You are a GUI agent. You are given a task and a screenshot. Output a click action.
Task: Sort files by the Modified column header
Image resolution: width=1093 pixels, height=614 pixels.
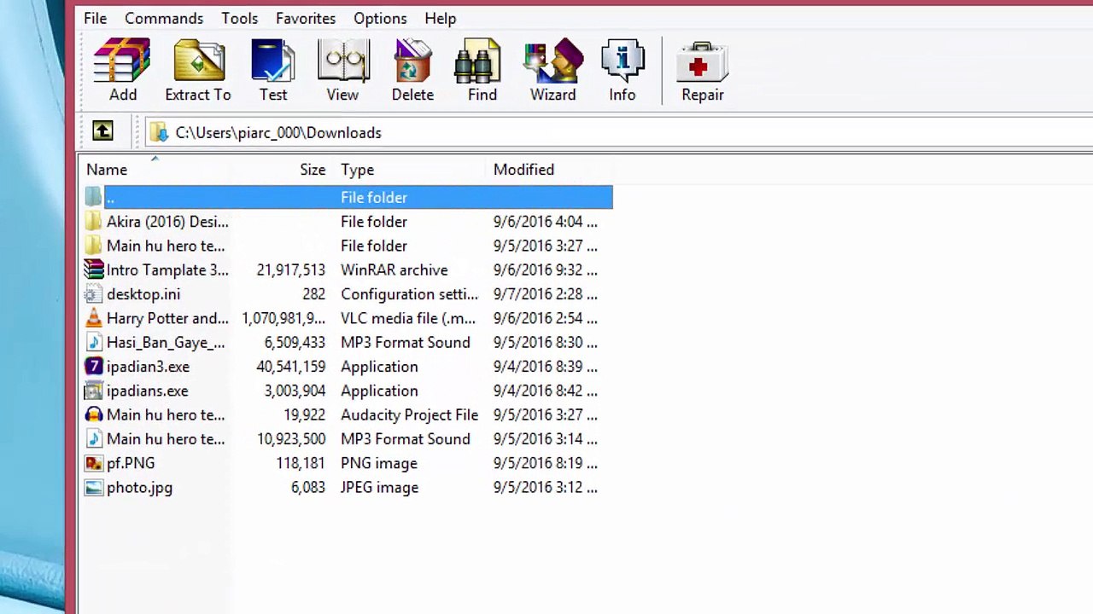point(523,170)
